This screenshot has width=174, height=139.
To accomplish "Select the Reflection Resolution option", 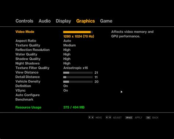I will click(33, 50).
